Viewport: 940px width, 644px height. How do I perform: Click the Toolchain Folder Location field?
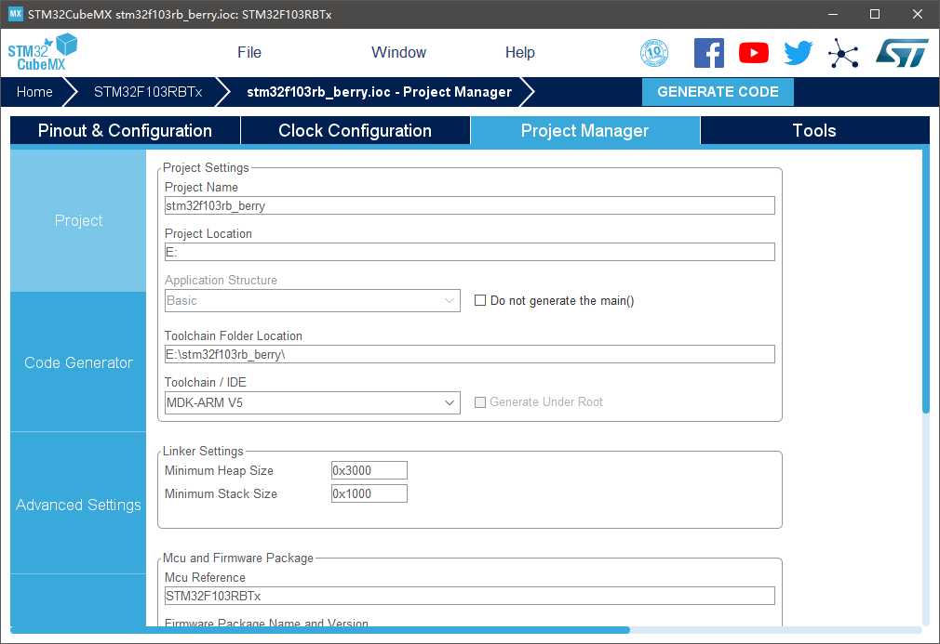point(469,354)
